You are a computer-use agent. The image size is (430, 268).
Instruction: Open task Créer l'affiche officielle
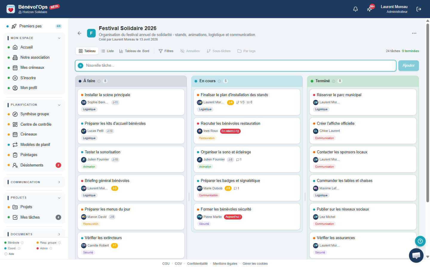pos(363,131)
